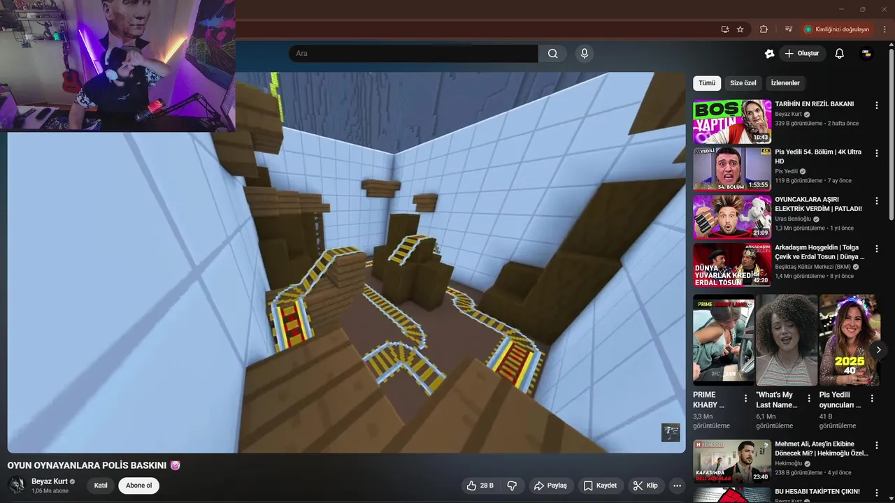Open more options for What's My Last Name short
This screenshot has width=895, height=503.
809,399
